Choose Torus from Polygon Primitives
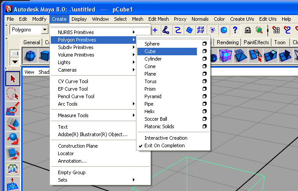The height and width of the screenshot is (191, 298). click(150, 81)
